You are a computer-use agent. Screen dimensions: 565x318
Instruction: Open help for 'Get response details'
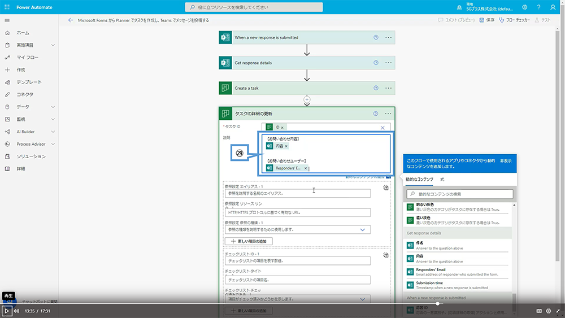click(376, 63)
